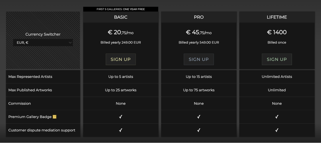321x143 pixels.
Task: Click the Max Published Artworks row label
Action: point(30,90)
